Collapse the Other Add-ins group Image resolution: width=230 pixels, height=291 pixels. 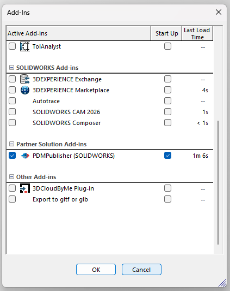tap(11, 177)
